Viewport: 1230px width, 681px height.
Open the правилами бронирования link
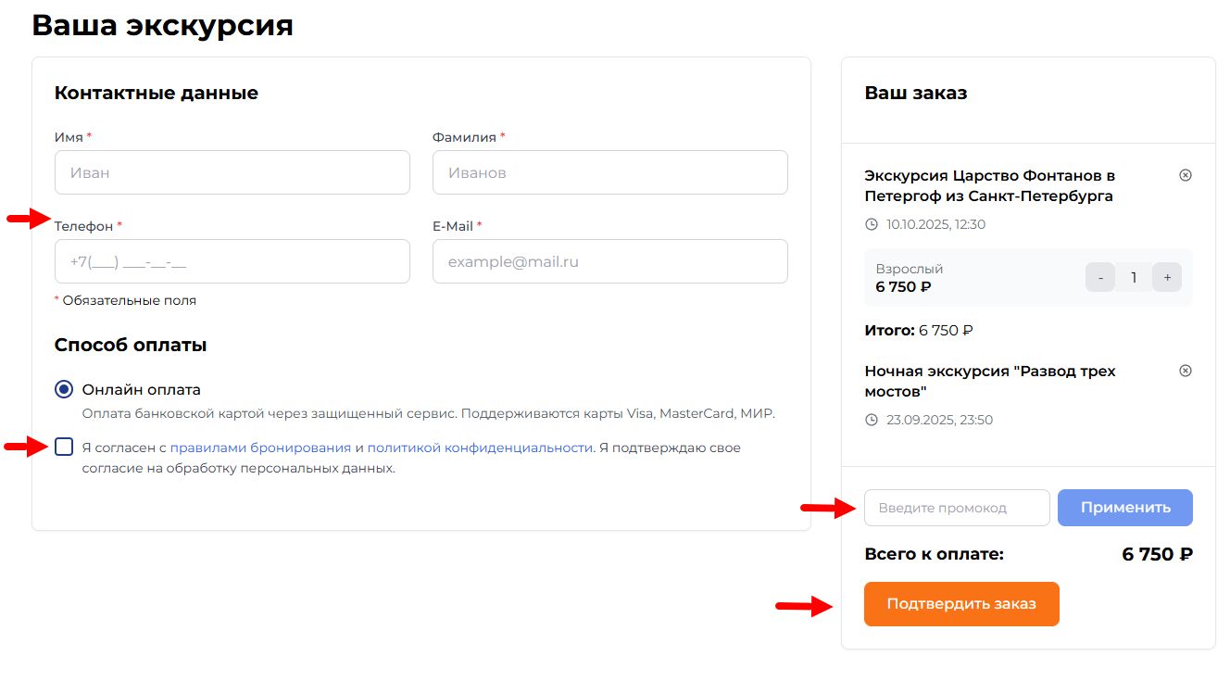tap(260, 448)
